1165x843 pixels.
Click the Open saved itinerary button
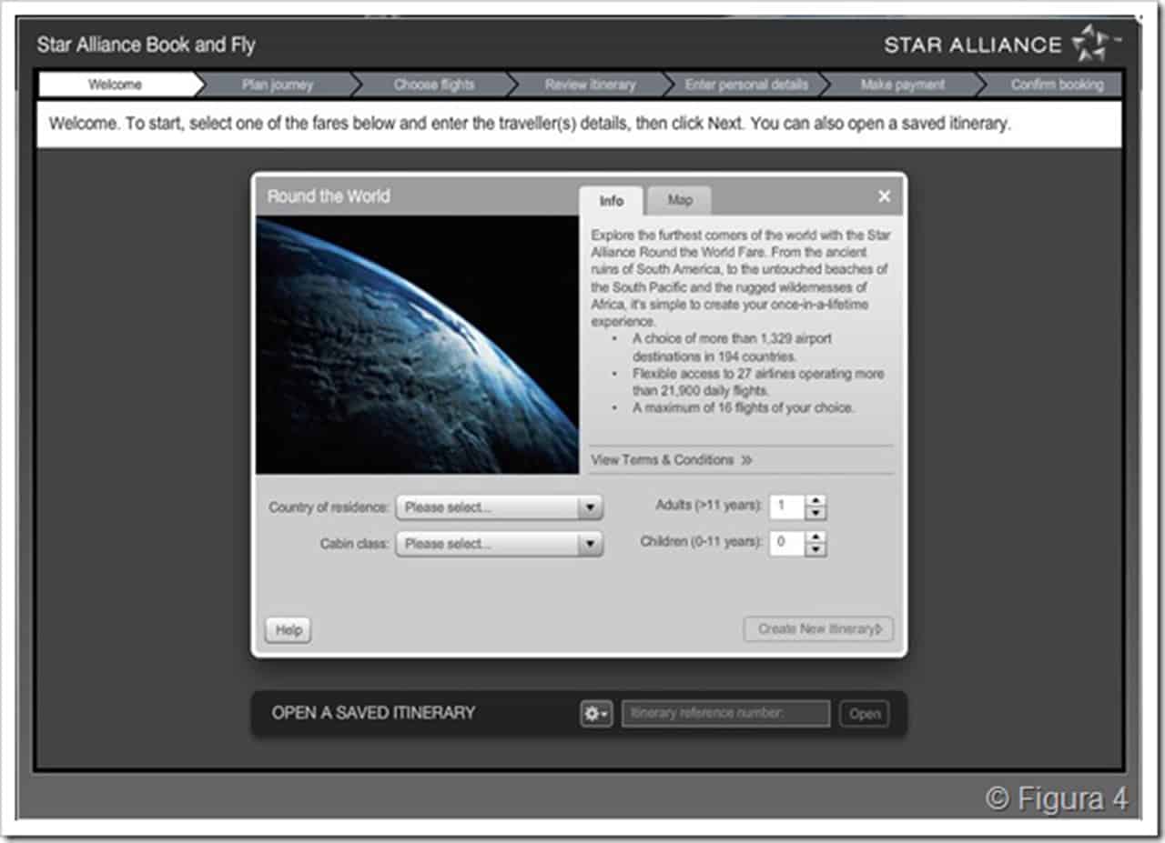(x=864, y=714)
